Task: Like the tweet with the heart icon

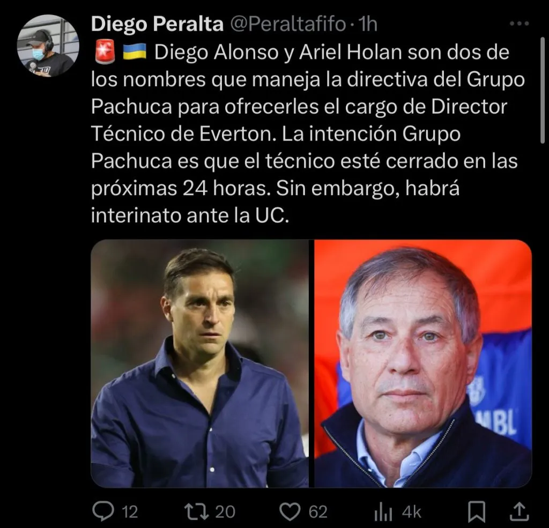Action: tap(290, 511)
